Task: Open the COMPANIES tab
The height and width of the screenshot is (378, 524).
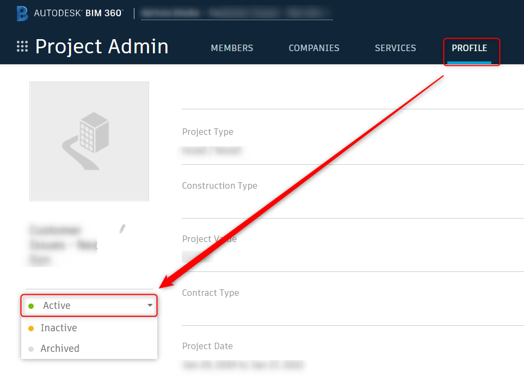Action: 314,48
